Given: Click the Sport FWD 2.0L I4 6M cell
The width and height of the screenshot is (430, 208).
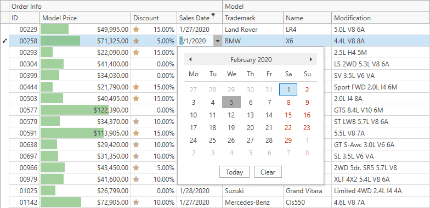Looking at the screenshot, I should tap(381, 87).
